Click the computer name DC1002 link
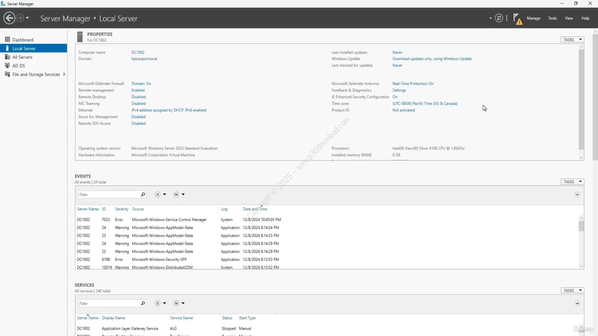The width and height of the screenshot is (598, 336). [x=138, y=52]
